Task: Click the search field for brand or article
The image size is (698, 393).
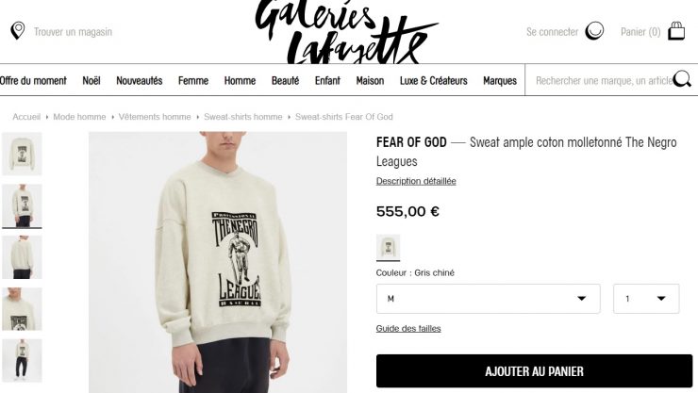Action: [x=603, y=80]
